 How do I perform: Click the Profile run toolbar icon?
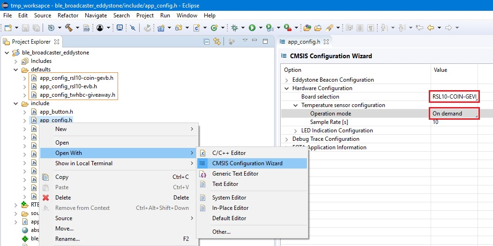(x=269, y=28)
